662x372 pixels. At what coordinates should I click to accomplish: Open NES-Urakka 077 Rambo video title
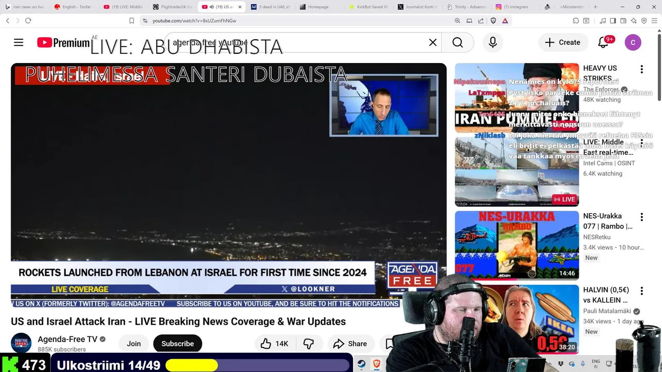[x=608, y=221]
